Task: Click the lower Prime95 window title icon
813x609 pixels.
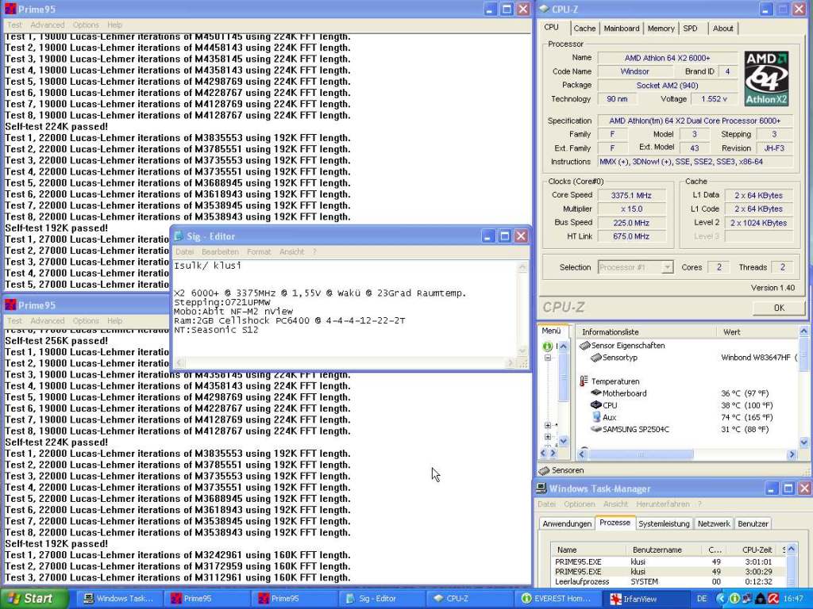Action: (x=10, y=305)
